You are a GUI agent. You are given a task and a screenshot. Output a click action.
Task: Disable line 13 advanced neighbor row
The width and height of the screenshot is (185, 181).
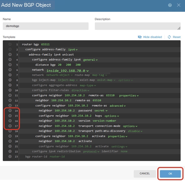coord(10,106)
